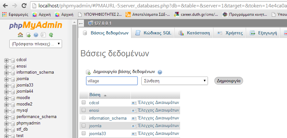Open the Κώδικας SQL tab
The width and height of the screenshot is (287, 138).
[x=153, y=33]
